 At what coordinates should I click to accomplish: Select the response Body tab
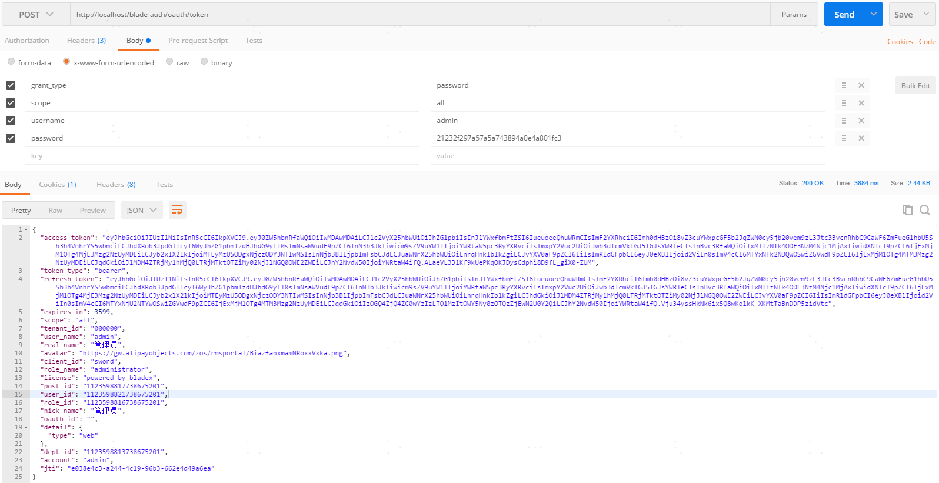[x=13, y=185]
